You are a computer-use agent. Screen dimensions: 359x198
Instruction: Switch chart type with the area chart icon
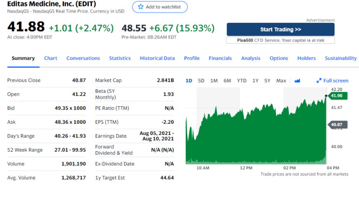[x=297, y=81]
